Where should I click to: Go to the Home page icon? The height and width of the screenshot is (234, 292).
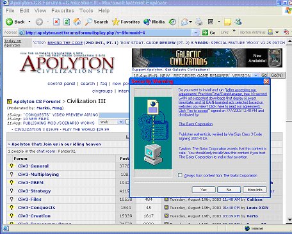[x=77, y=22]
